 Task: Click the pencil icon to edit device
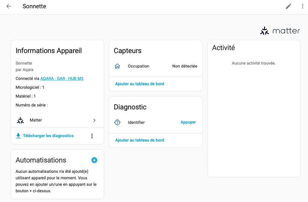tap(288, 6)
